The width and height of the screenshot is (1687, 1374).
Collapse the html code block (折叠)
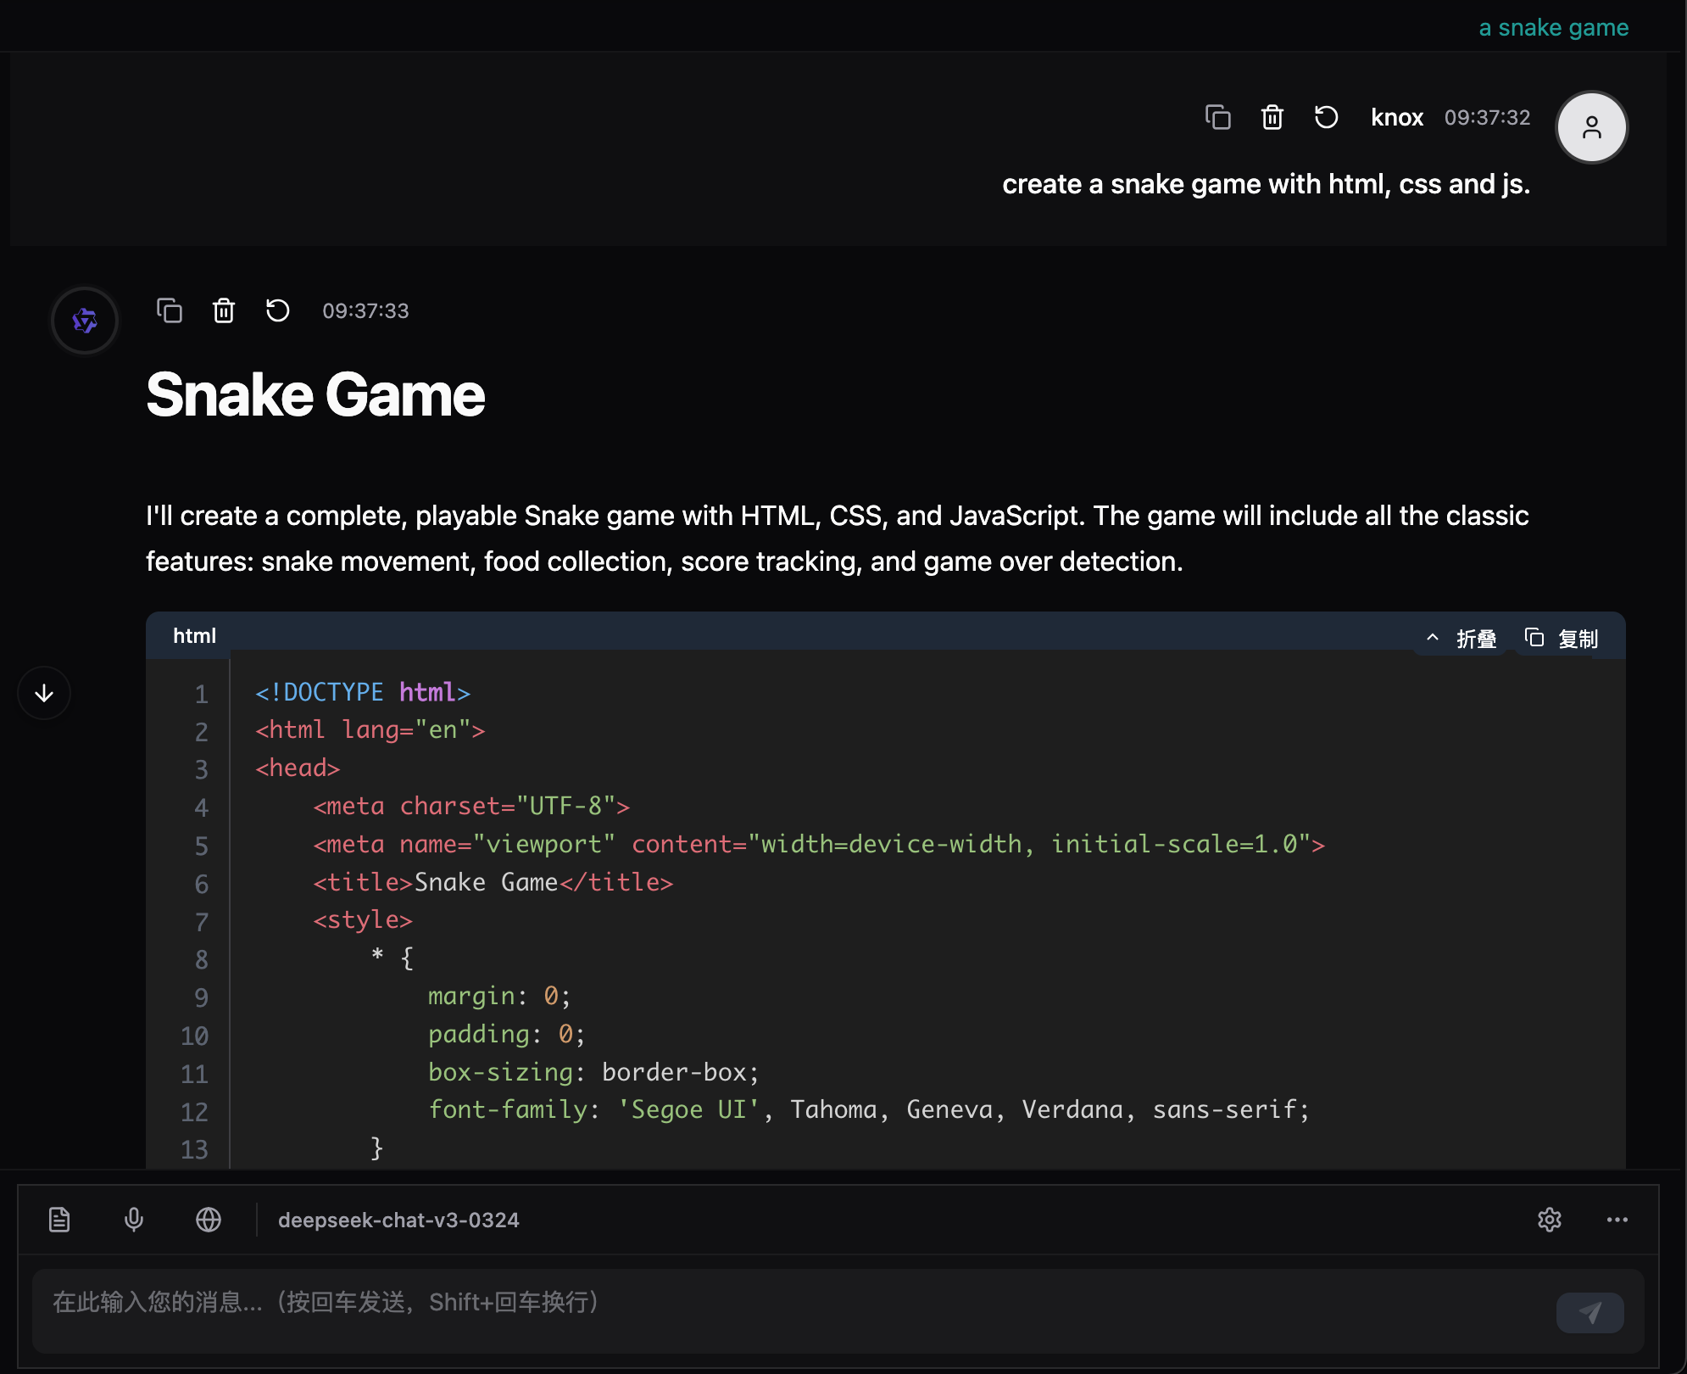tap(1461, 638)
